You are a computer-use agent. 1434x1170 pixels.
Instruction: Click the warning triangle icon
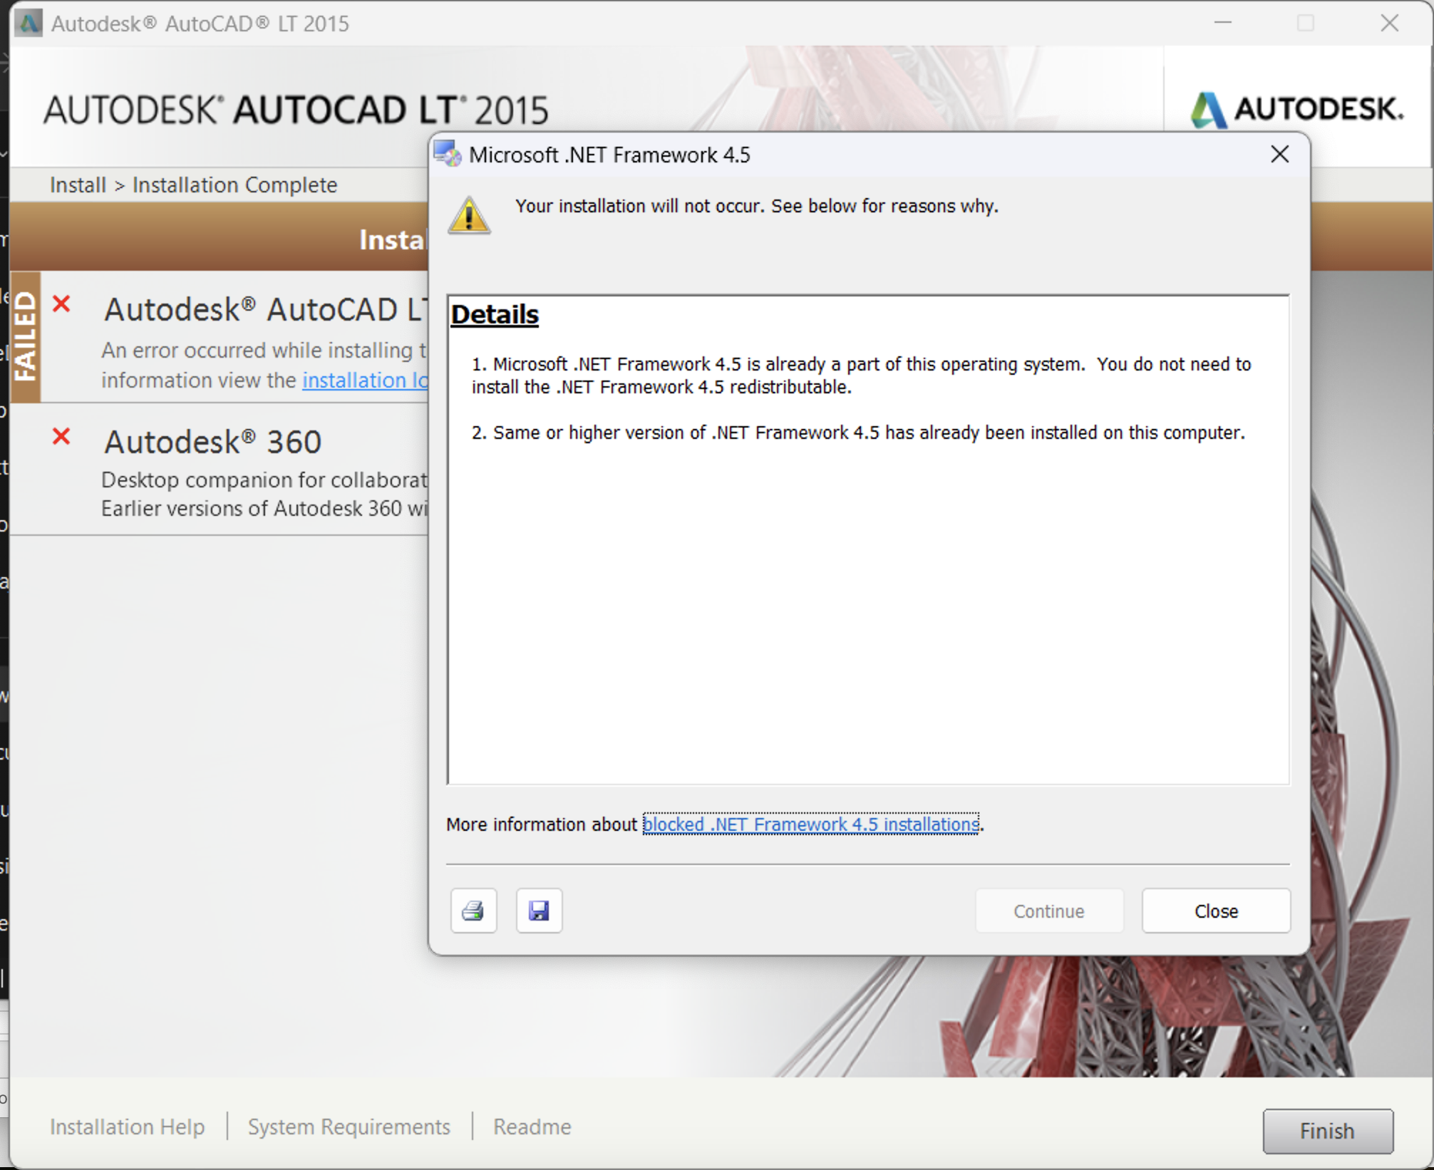(x=469, y=216)
